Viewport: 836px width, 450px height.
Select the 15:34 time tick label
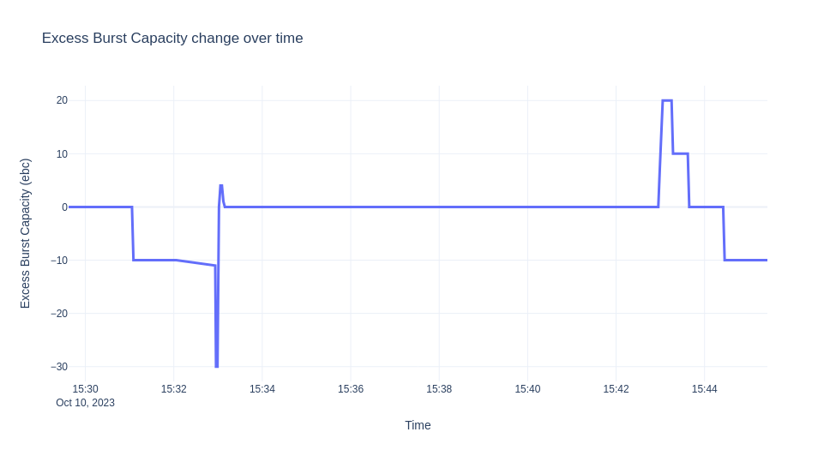(262, 389)
